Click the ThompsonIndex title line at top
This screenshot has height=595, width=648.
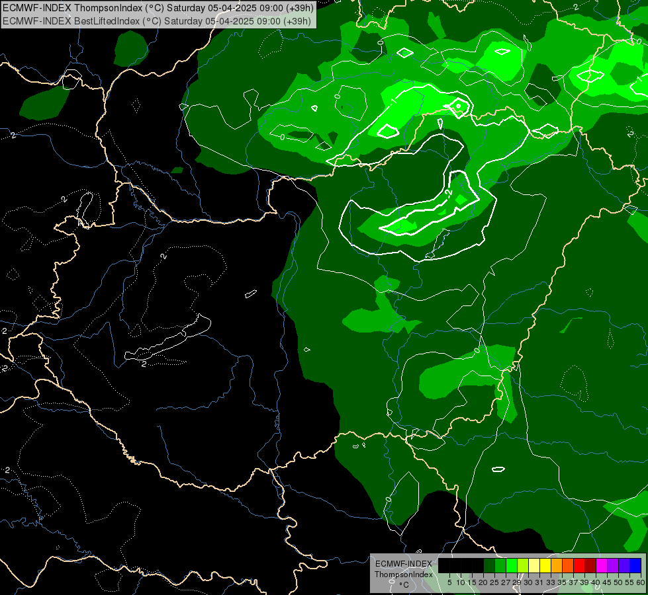click(x=158, y=7)
